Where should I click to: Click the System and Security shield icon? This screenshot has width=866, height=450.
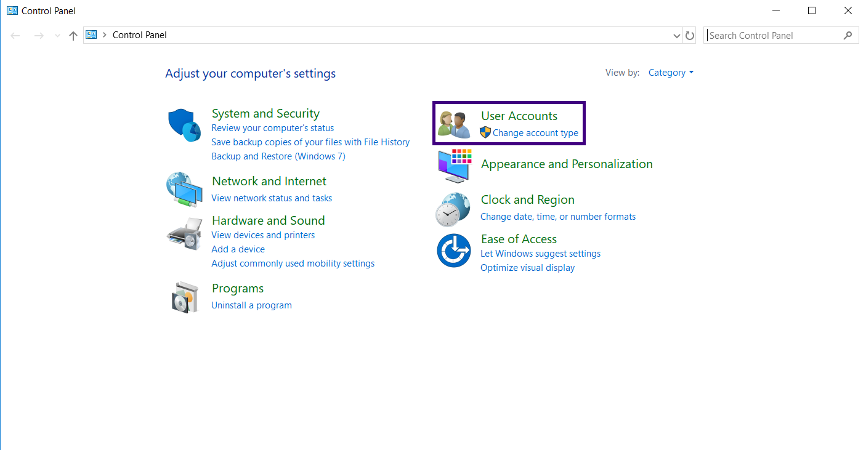pos(184,125)
